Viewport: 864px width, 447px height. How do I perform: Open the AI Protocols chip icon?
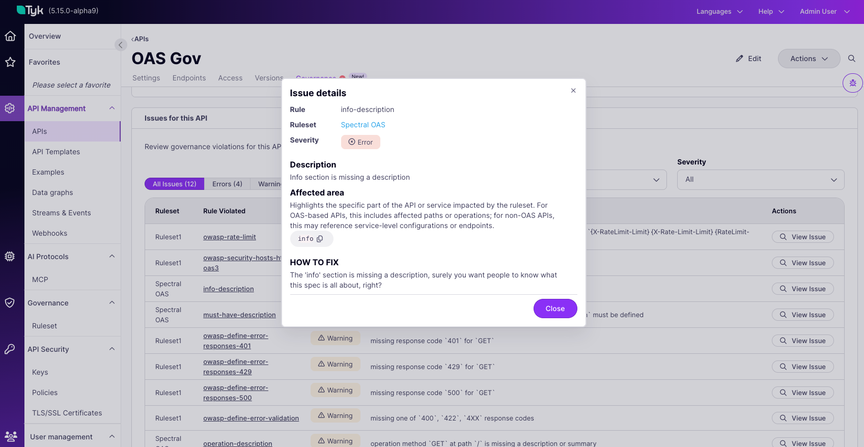10,257
